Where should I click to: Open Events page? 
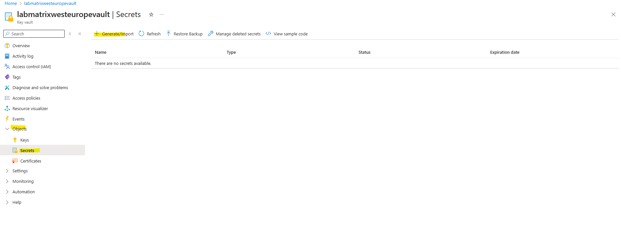(18, 119)
